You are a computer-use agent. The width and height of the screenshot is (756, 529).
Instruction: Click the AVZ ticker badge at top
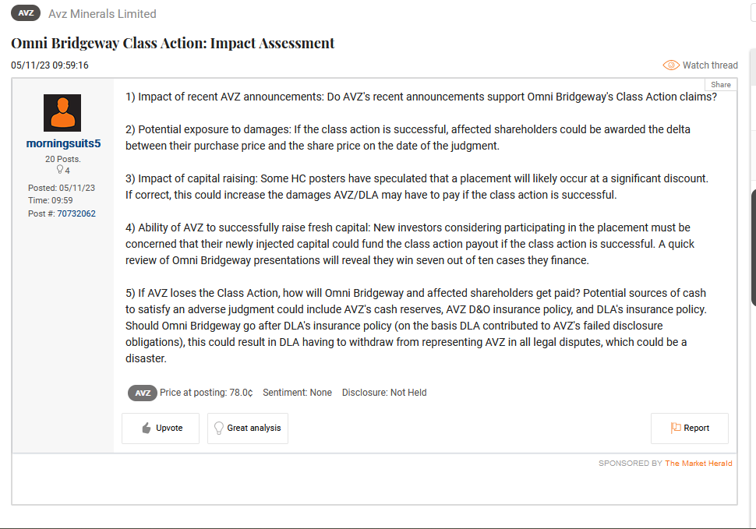(26, 13)
